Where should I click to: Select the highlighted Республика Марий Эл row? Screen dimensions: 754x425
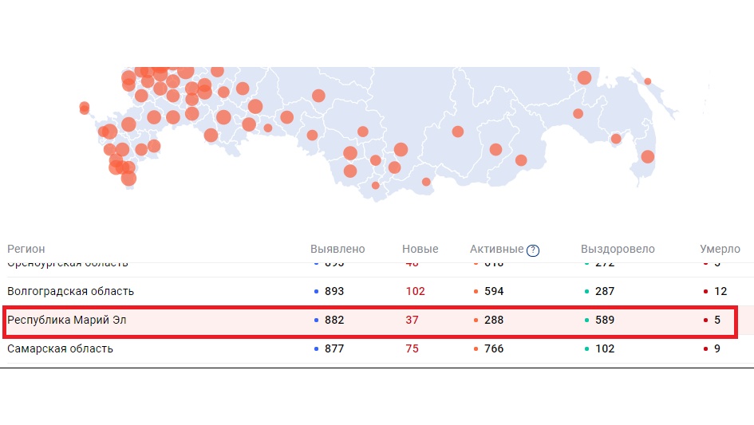click(67, 320)
